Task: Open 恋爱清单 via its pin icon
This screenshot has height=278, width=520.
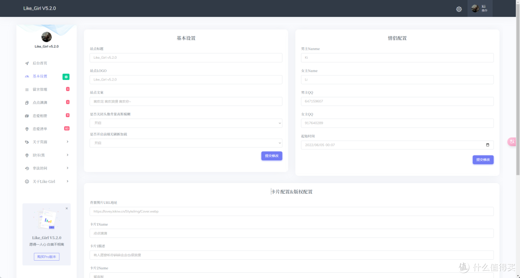Action: 27,129
